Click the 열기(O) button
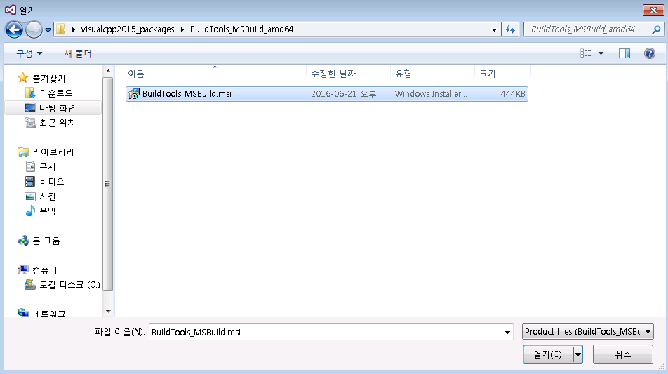 [548, 354]
